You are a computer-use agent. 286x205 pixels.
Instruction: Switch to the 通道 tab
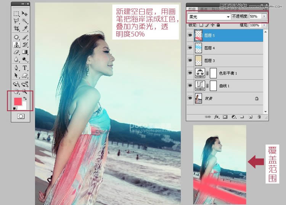[203, 9]
